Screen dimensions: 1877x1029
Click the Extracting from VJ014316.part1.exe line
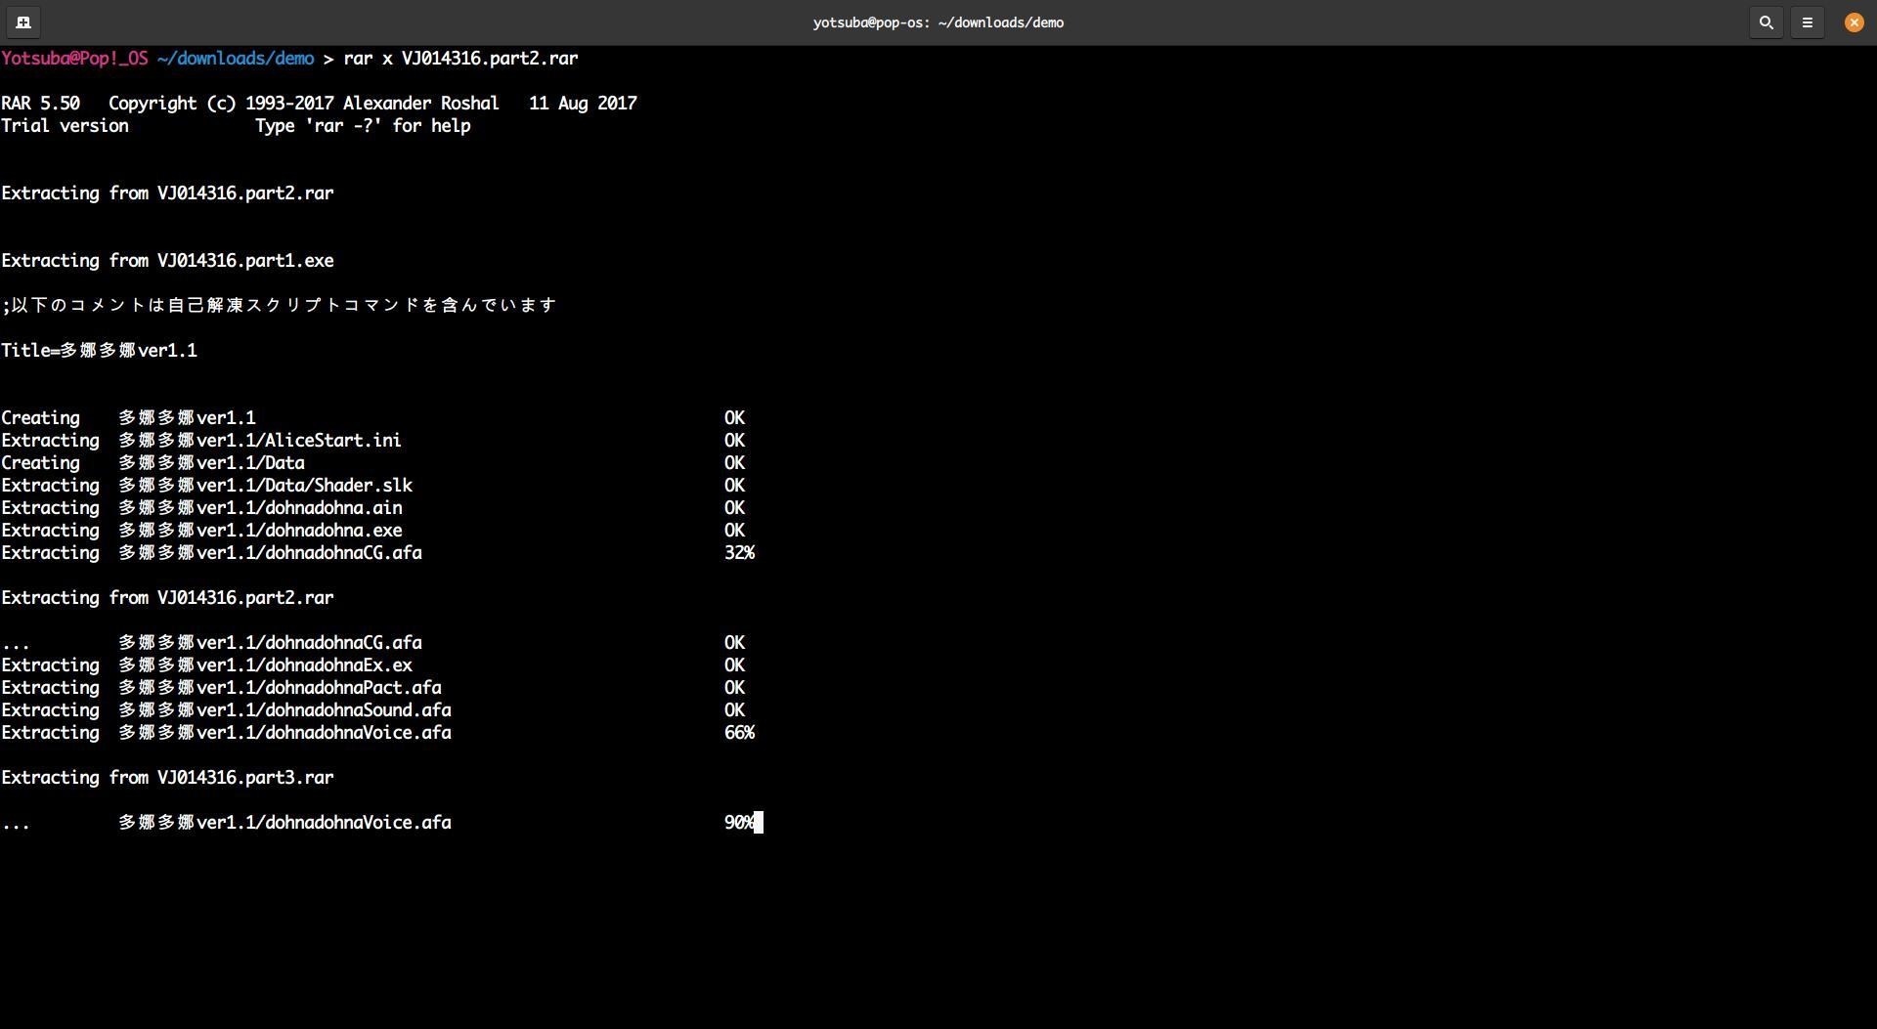tap(167, 261)
